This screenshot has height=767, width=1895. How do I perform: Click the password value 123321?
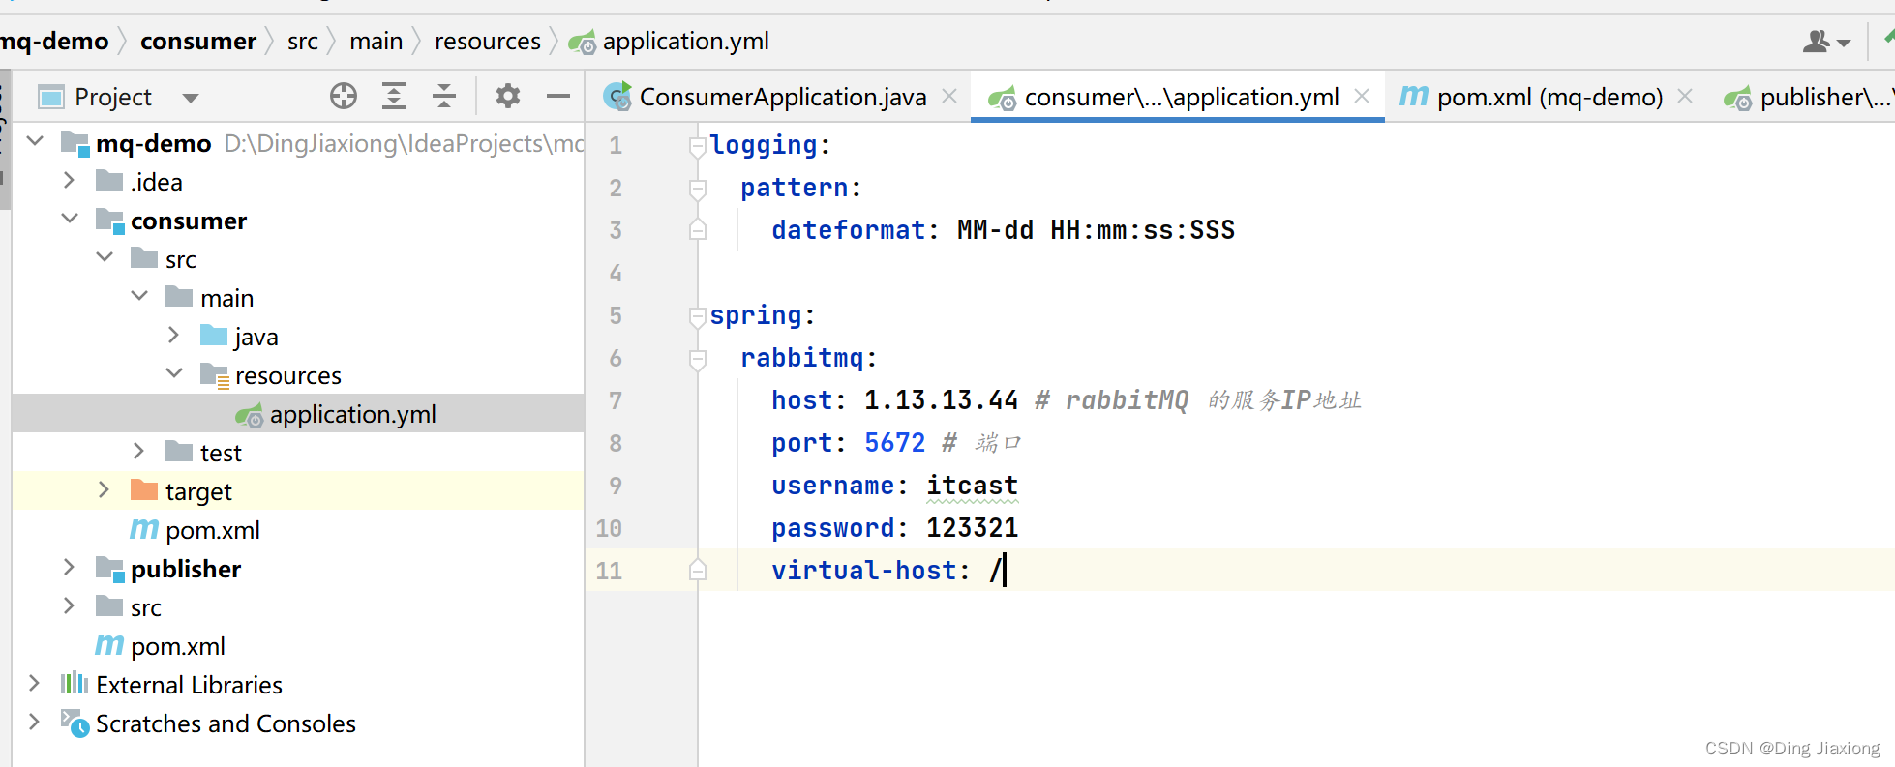972,528
